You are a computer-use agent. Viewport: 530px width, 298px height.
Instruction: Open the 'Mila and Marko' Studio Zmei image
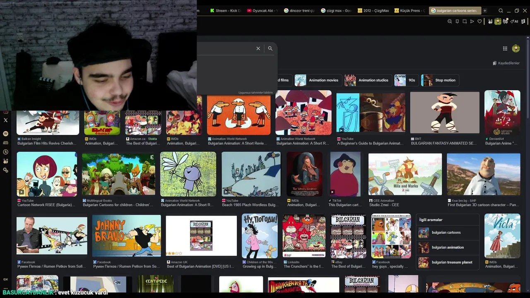405,174
